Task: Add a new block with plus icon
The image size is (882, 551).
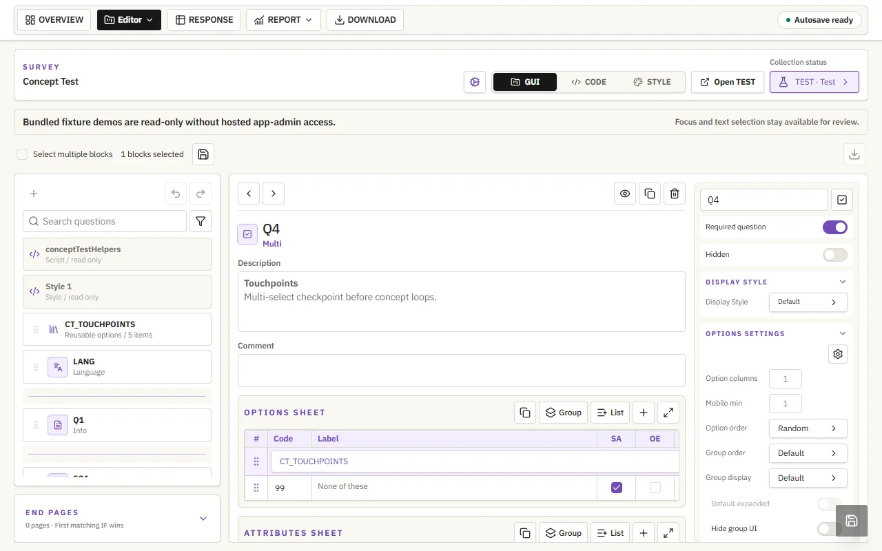Action: tap(34, 194)
